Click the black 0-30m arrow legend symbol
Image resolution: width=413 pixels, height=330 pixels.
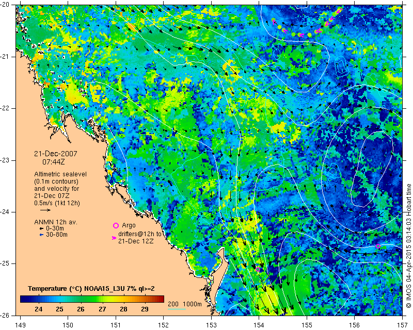(x=41, y=229)
